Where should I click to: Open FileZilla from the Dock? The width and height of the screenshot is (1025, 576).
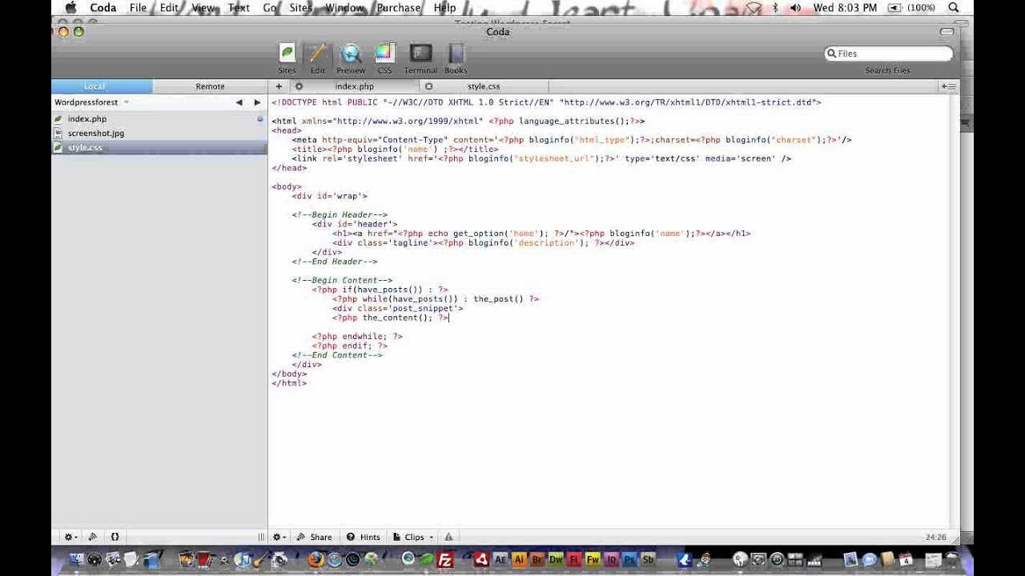coord(445,560)
